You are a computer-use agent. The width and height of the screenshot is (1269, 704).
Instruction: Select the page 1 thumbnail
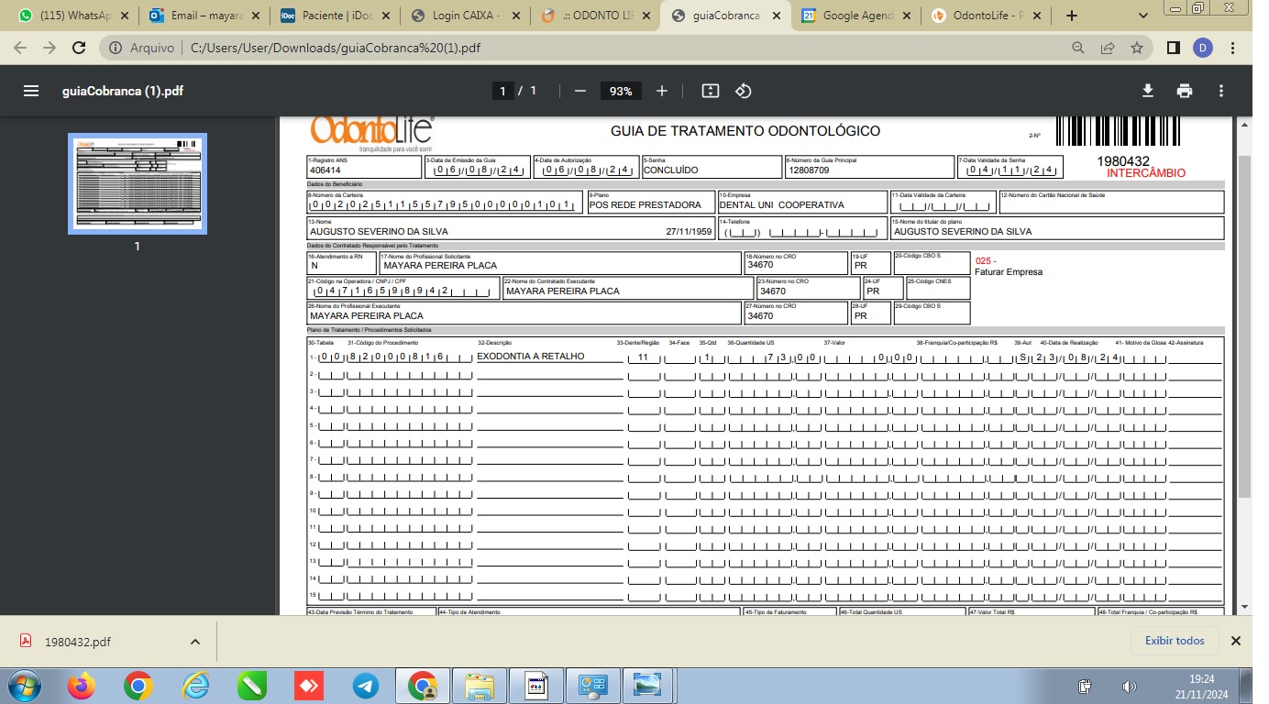tap(138, 183)
